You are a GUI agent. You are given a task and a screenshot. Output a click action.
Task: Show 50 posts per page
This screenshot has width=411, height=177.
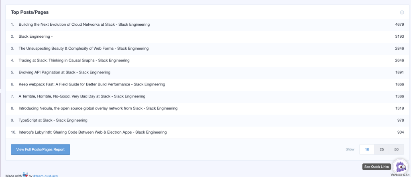396,149
